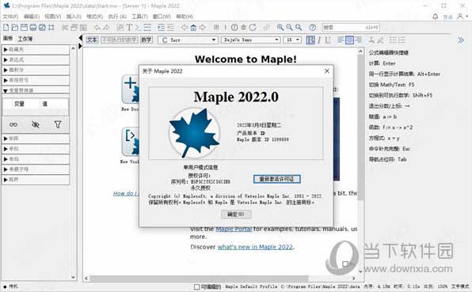Click the Open File folder icon
Image resolution: width=472 pixels, height=292 pixels.
click(x=15, y=28)
